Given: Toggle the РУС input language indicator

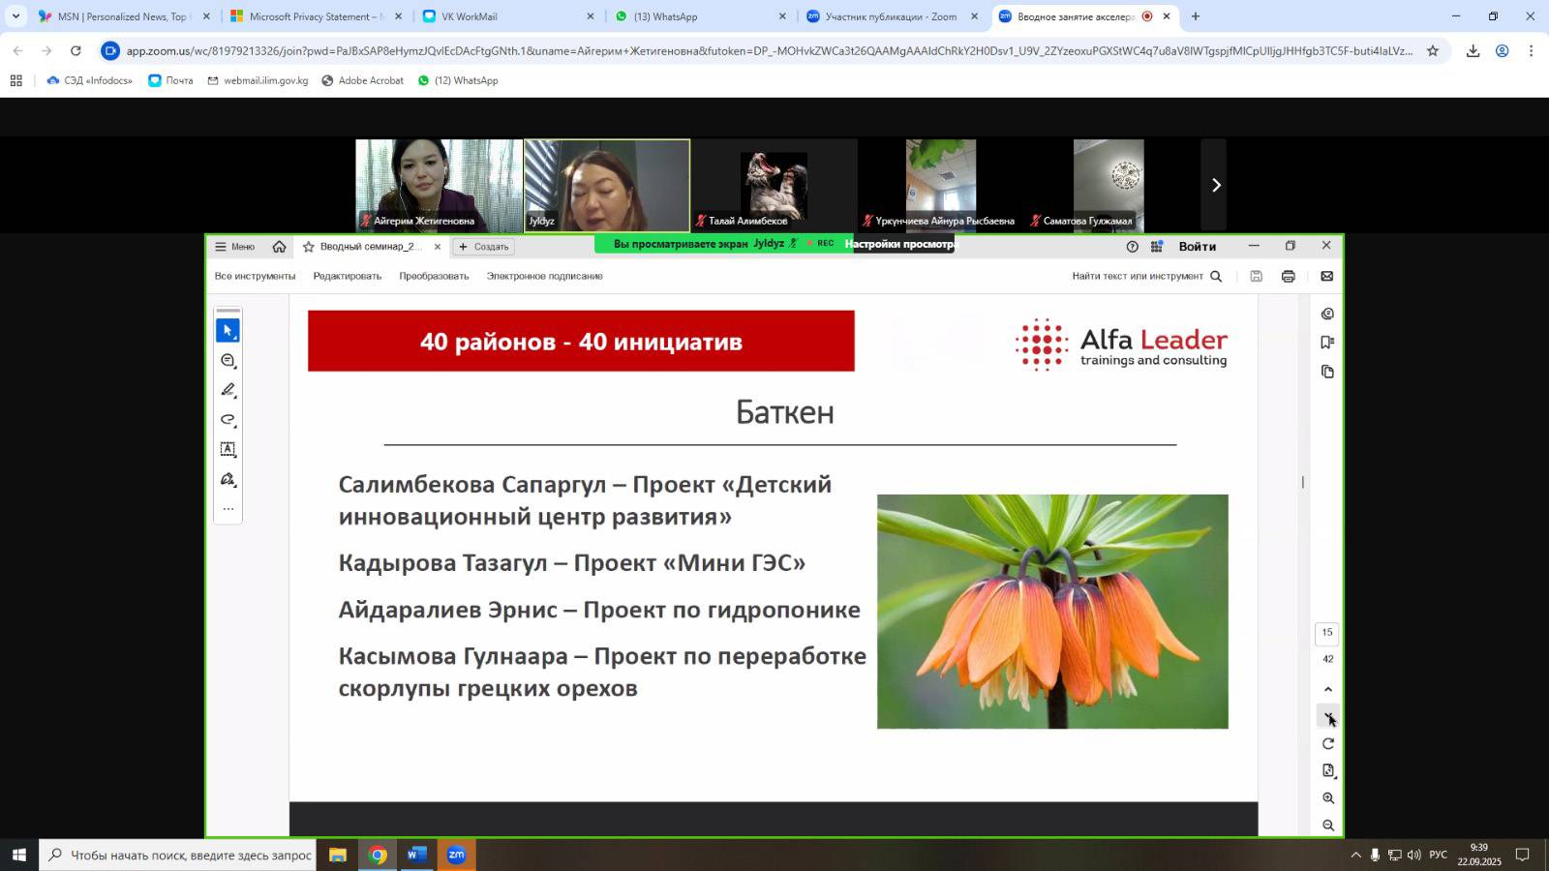Looking at the screenshot, I should click(1438, 855).
